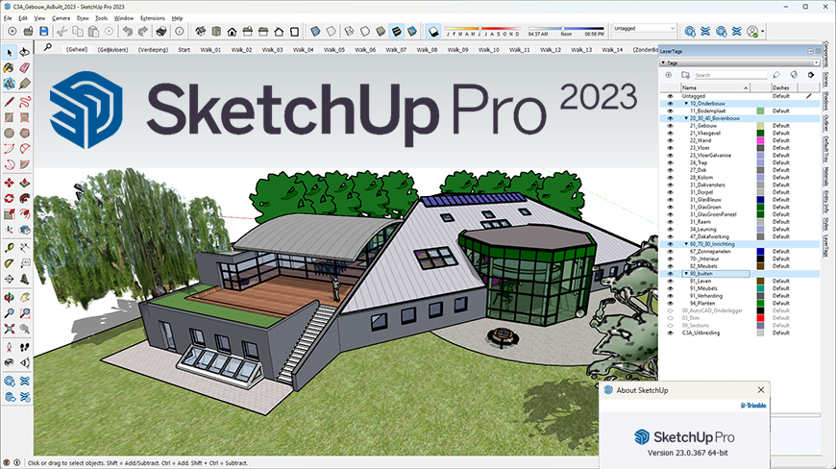Toggle visibility of 27_Dak tag
836x469 pixels.
click(671, 169)
